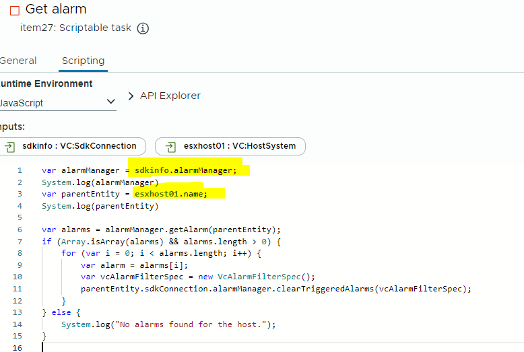
Task: Select the sdkinfo : VC:SdkConnection input chip
Action: pos(72,146)
